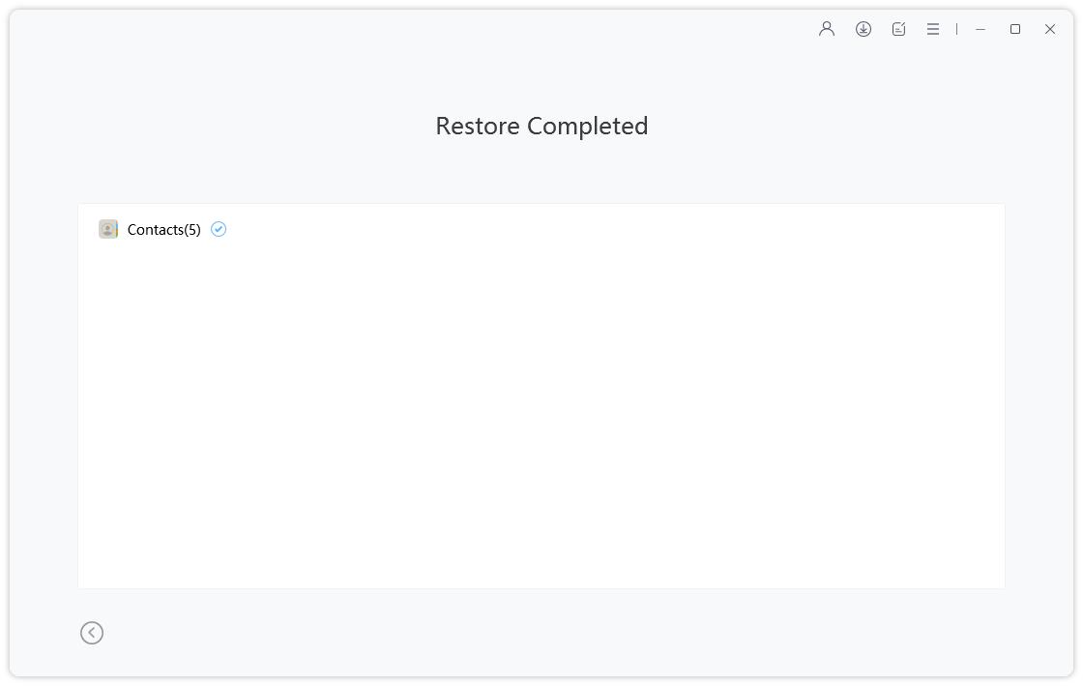Select the Contacts(5) restored item label

163,230
